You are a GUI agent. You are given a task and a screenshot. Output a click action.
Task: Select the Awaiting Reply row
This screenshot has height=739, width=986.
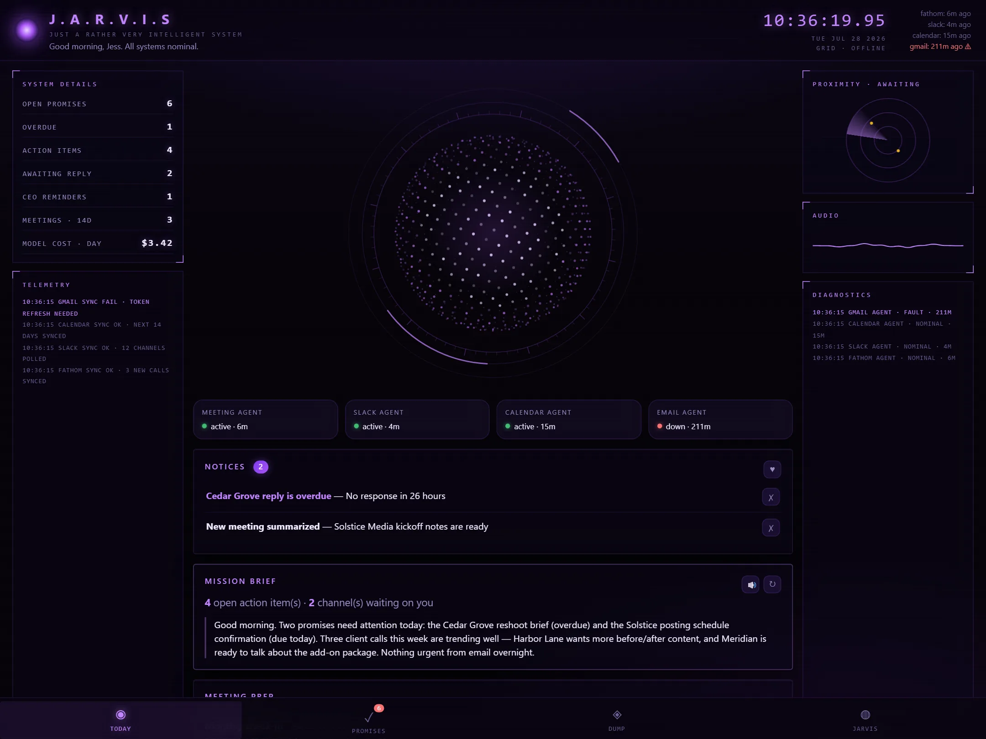point(98,173)
